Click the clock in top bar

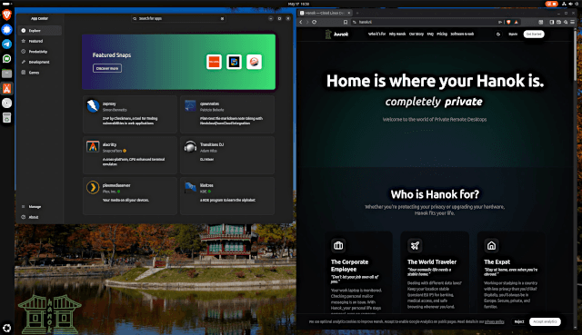click(x=298, y=4)
